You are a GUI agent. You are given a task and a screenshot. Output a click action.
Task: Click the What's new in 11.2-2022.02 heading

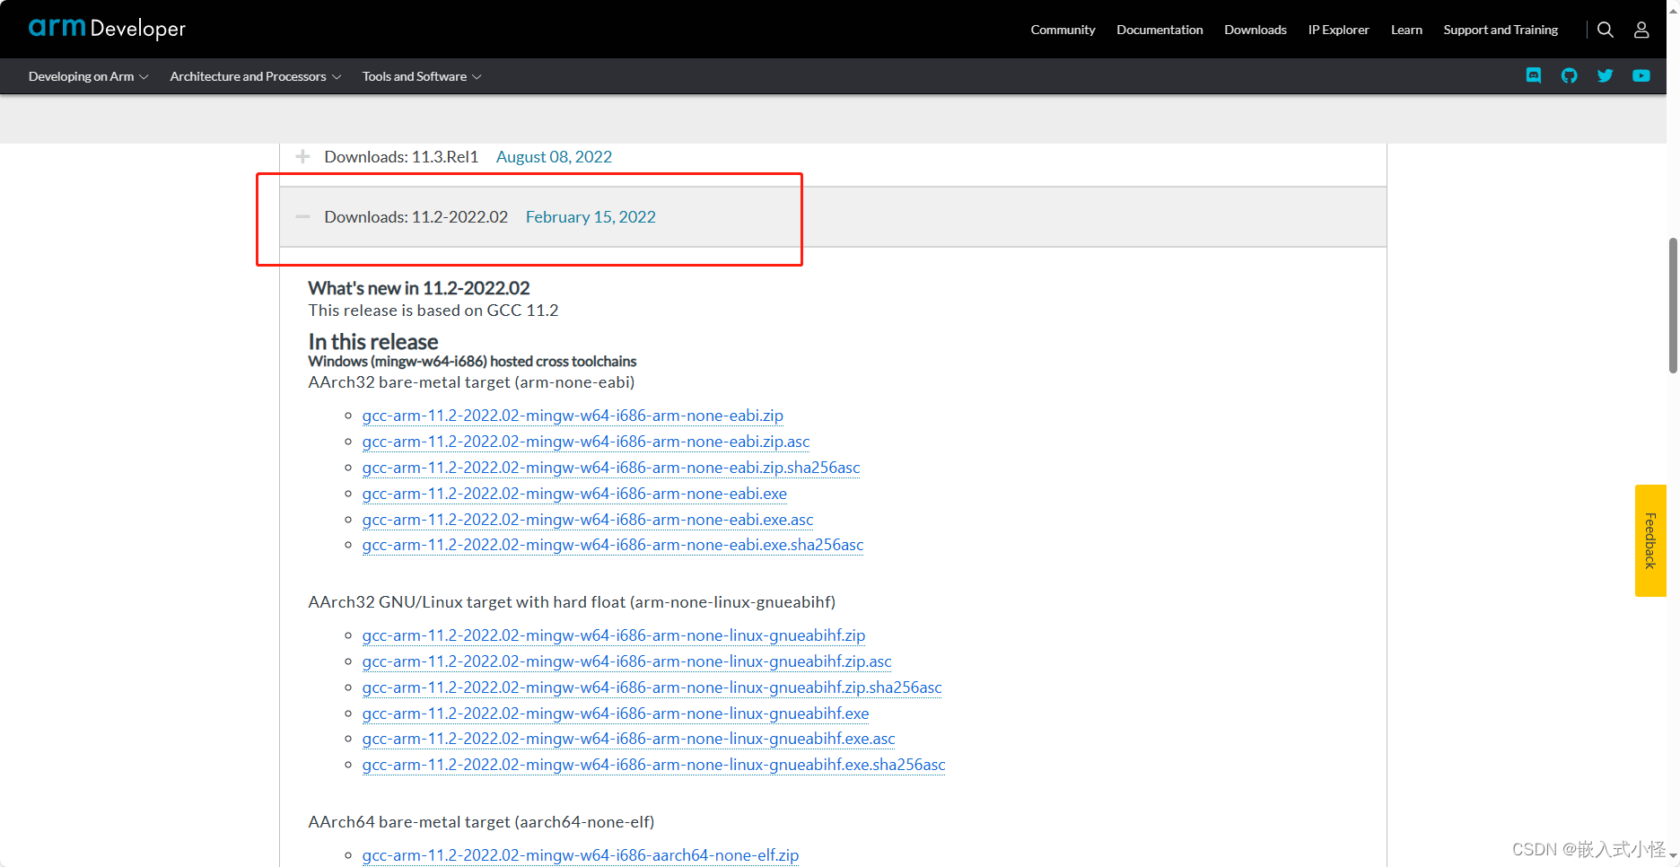[x=419, y=288]
